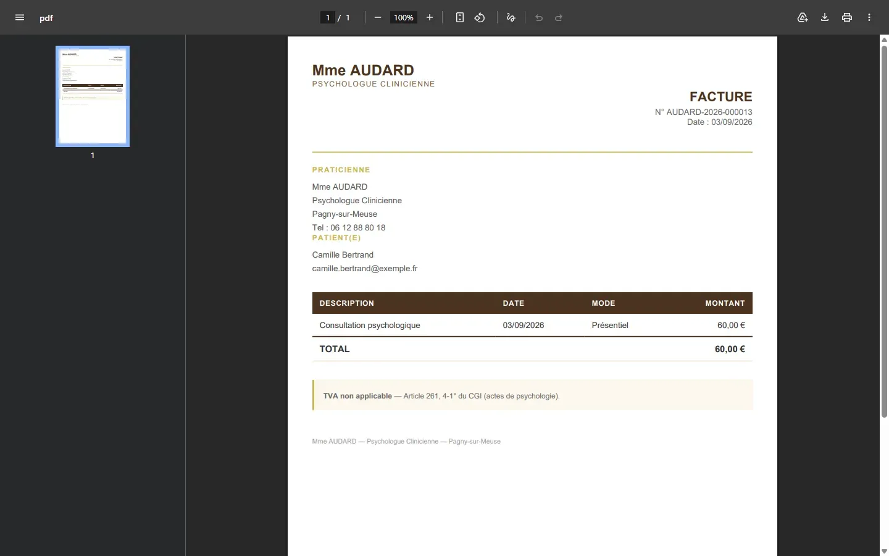The width and height of the screenshot is (889, 556).
Task: Select the page 1 thumbnail
Action: click(93, 96)
